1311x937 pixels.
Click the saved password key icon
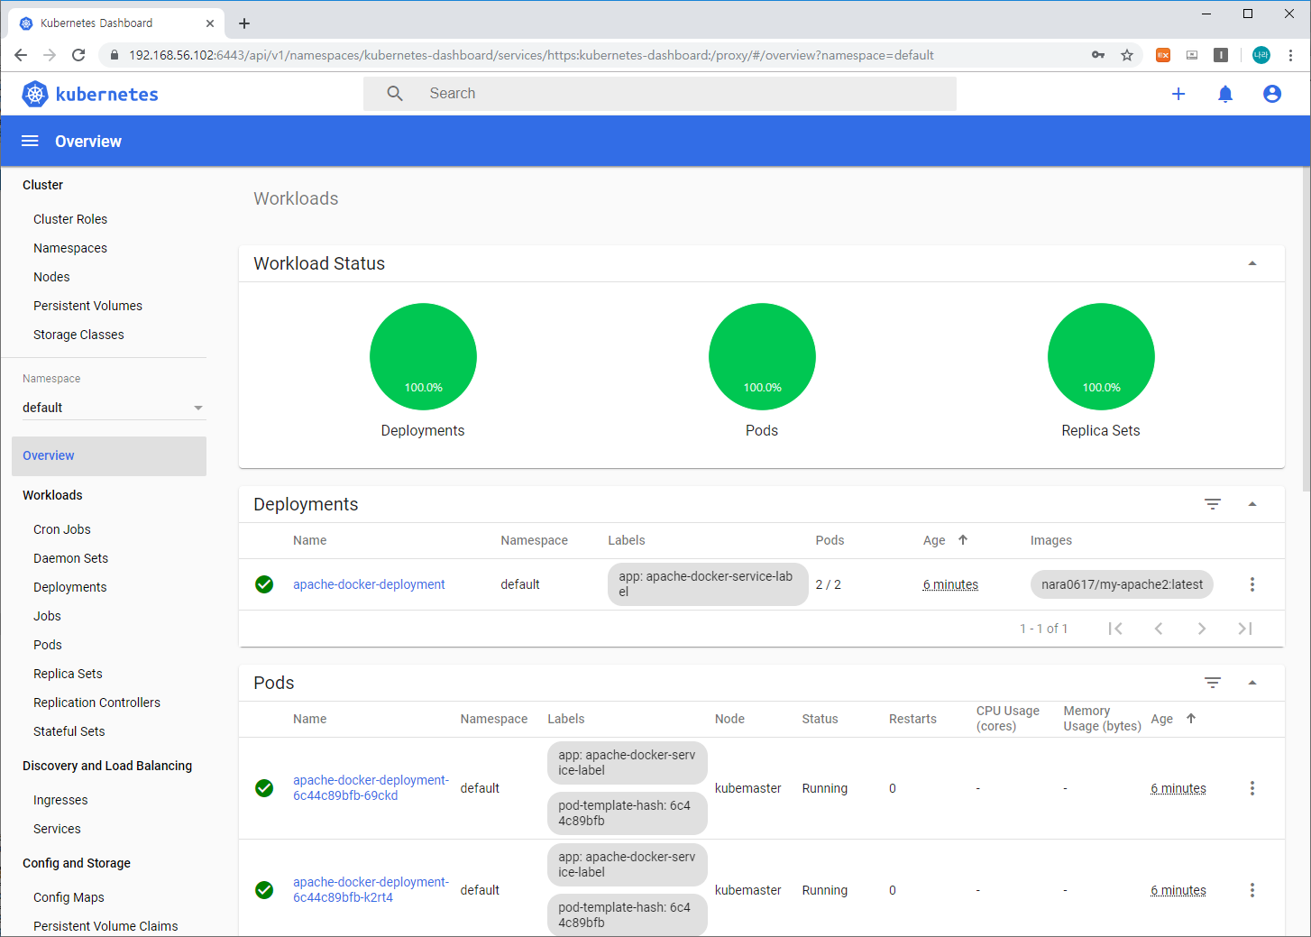pyautogui.click(x=1098, y=55)
